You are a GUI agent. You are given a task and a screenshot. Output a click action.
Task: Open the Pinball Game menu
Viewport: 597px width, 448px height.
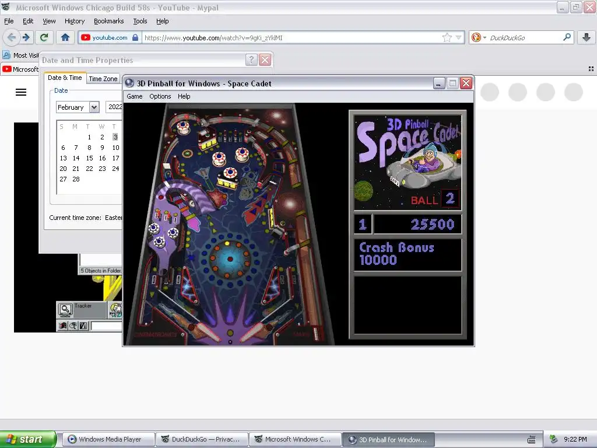[x=135, y=96]
